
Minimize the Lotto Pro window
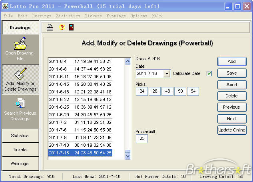(228, 6)
